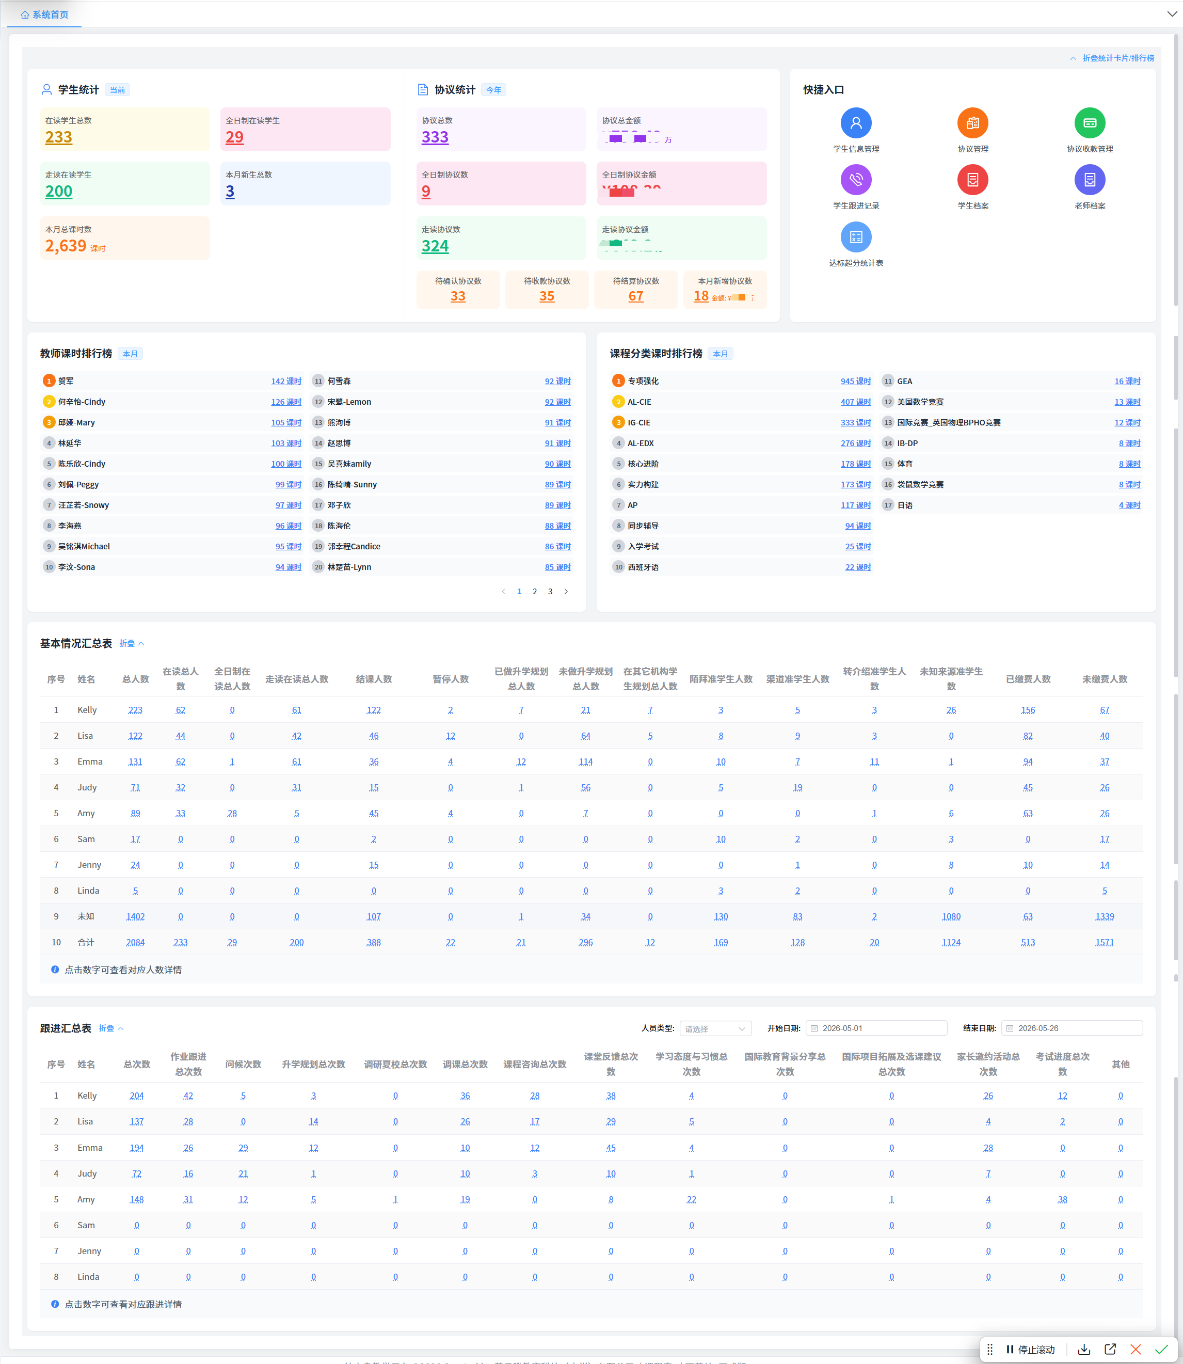The image size is (1183, 1364).
Task: Click info icon beside 点击数字可查看对应跟进详情
Action: [55, 1304]
